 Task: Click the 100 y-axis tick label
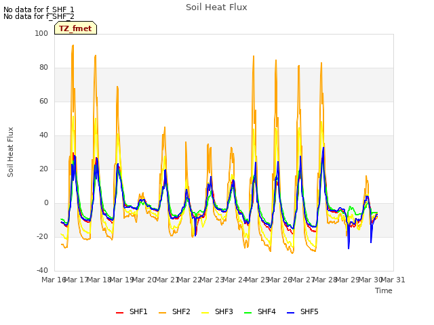[x=41, y=33]
